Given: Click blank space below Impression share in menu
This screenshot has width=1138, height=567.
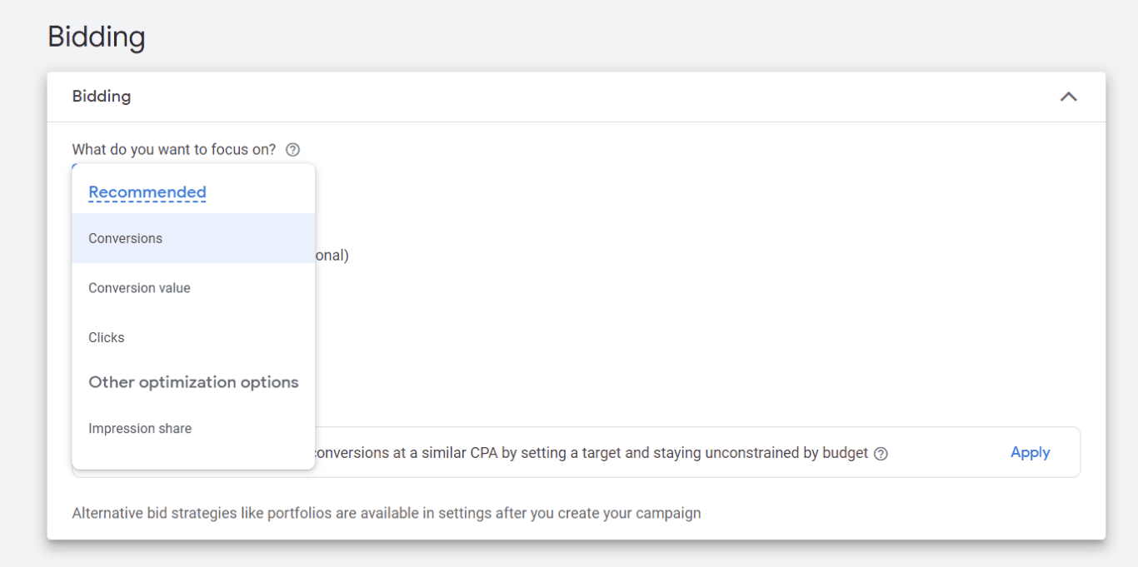Looking at the screenshot, I should tap(193, 461).
